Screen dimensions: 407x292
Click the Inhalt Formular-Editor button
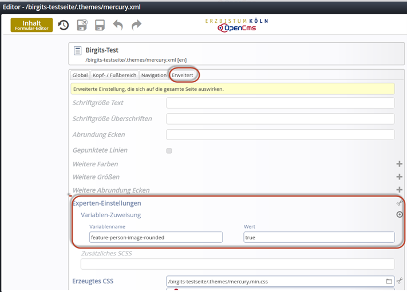31,25
